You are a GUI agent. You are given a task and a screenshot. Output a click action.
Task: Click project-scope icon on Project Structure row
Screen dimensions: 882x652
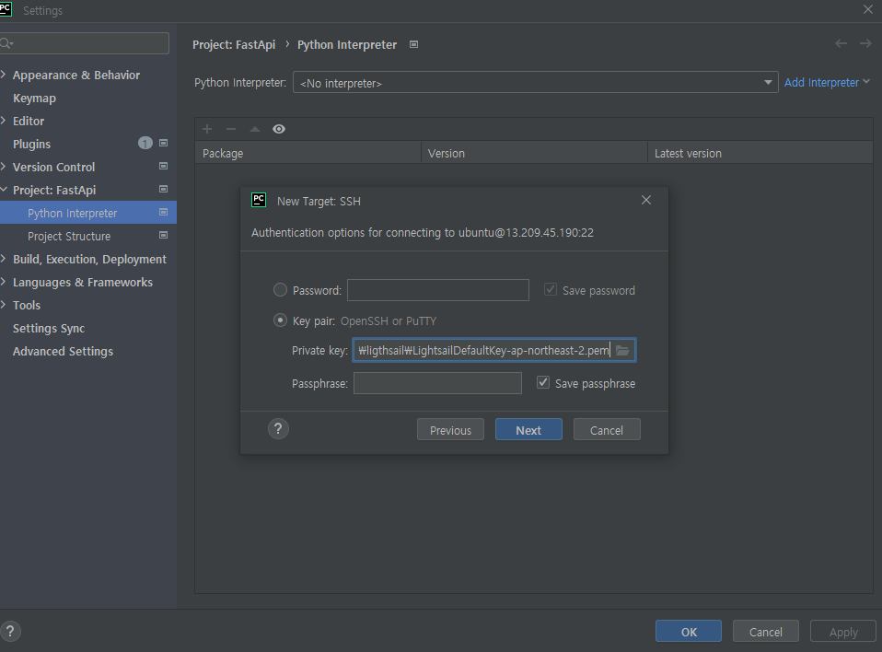point(163,236)
